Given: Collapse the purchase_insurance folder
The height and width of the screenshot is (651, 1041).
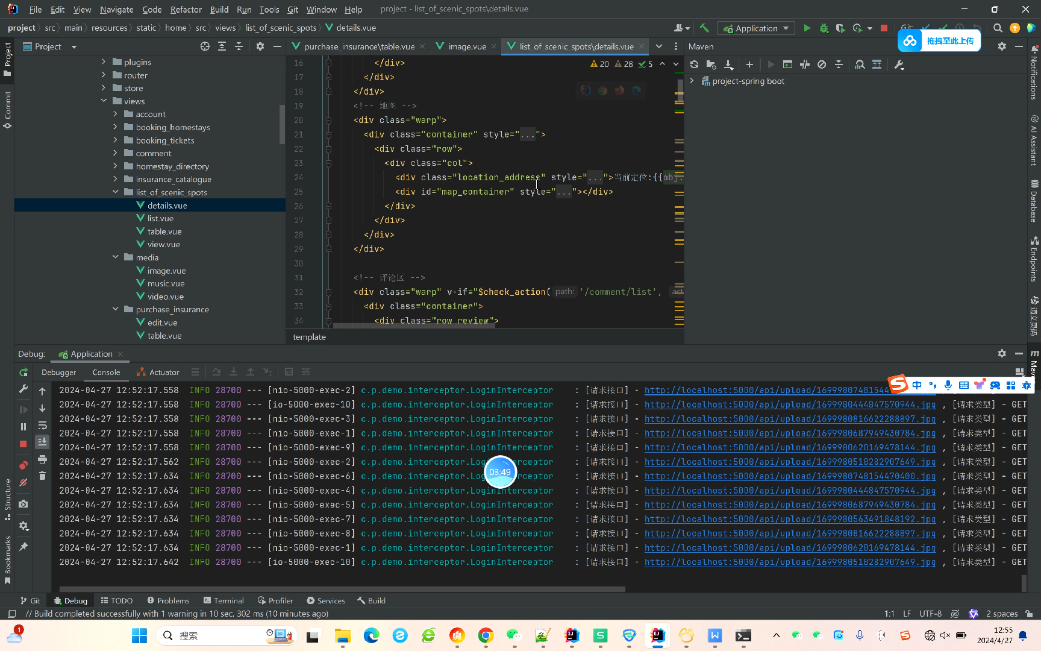Looking at the screenshot, I should pos(115,309).
